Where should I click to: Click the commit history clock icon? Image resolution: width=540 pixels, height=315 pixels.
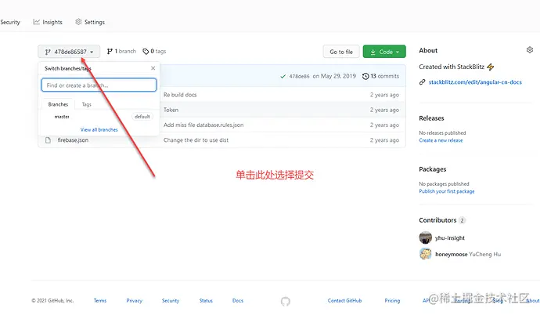[365, 76]
